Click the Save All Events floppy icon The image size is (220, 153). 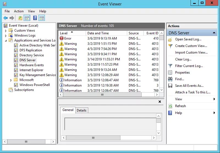pos(170,86)
